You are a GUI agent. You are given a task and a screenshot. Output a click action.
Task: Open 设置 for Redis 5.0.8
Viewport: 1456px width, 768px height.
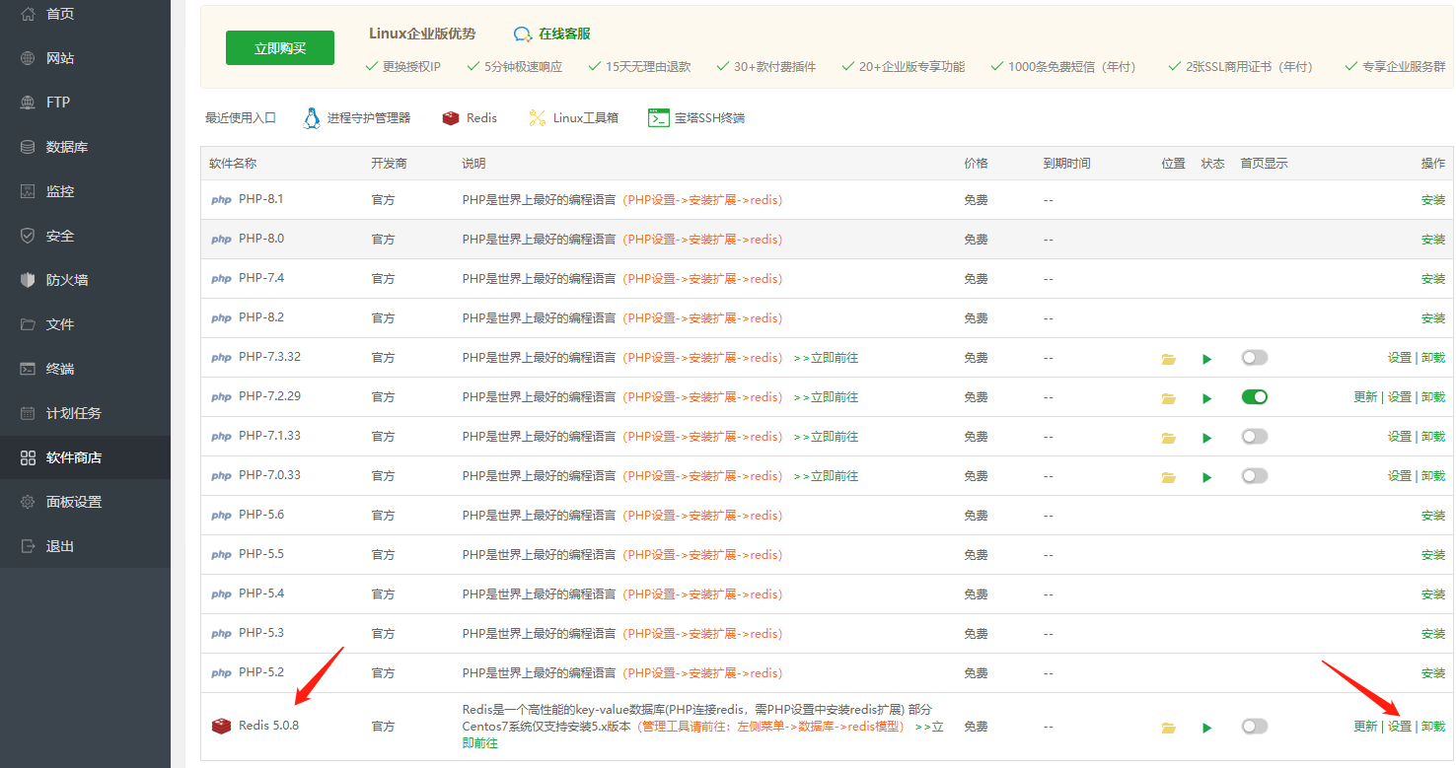pyautogui.click(x=1399, y=727)
